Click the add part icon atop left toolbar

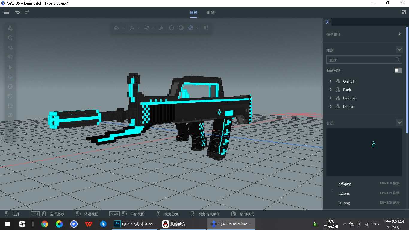pos(10,28)
